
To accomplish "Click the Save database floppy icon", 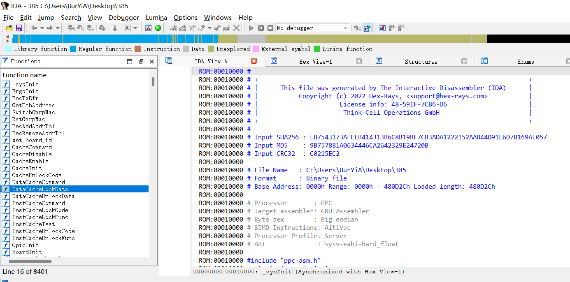I will pyautogui.click(x=19, y=28).
